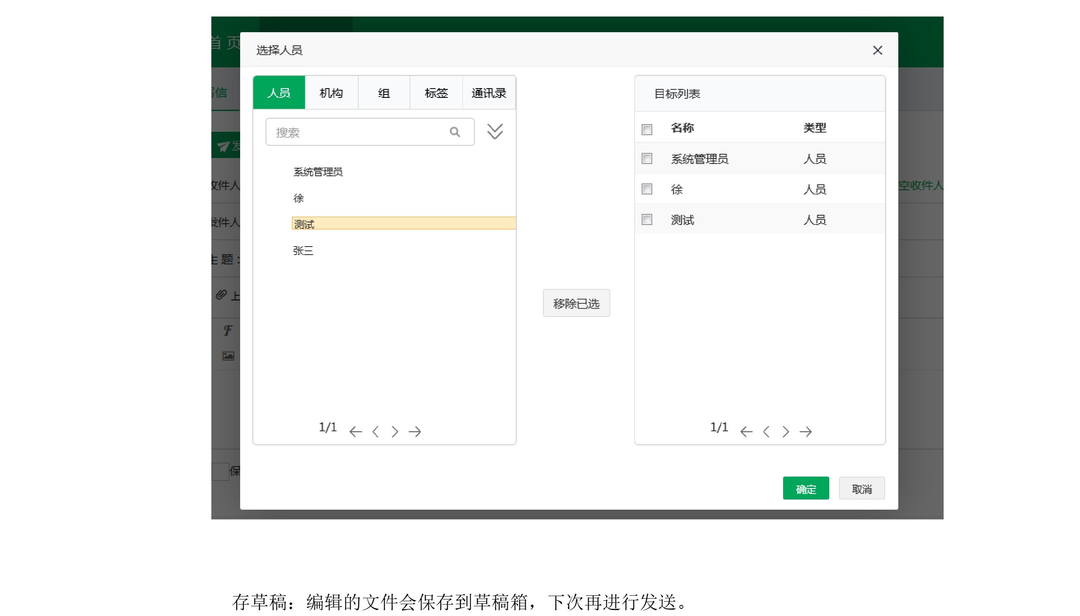
Task: Switch to the 机构 tab
Action: [x=331, y=93]
